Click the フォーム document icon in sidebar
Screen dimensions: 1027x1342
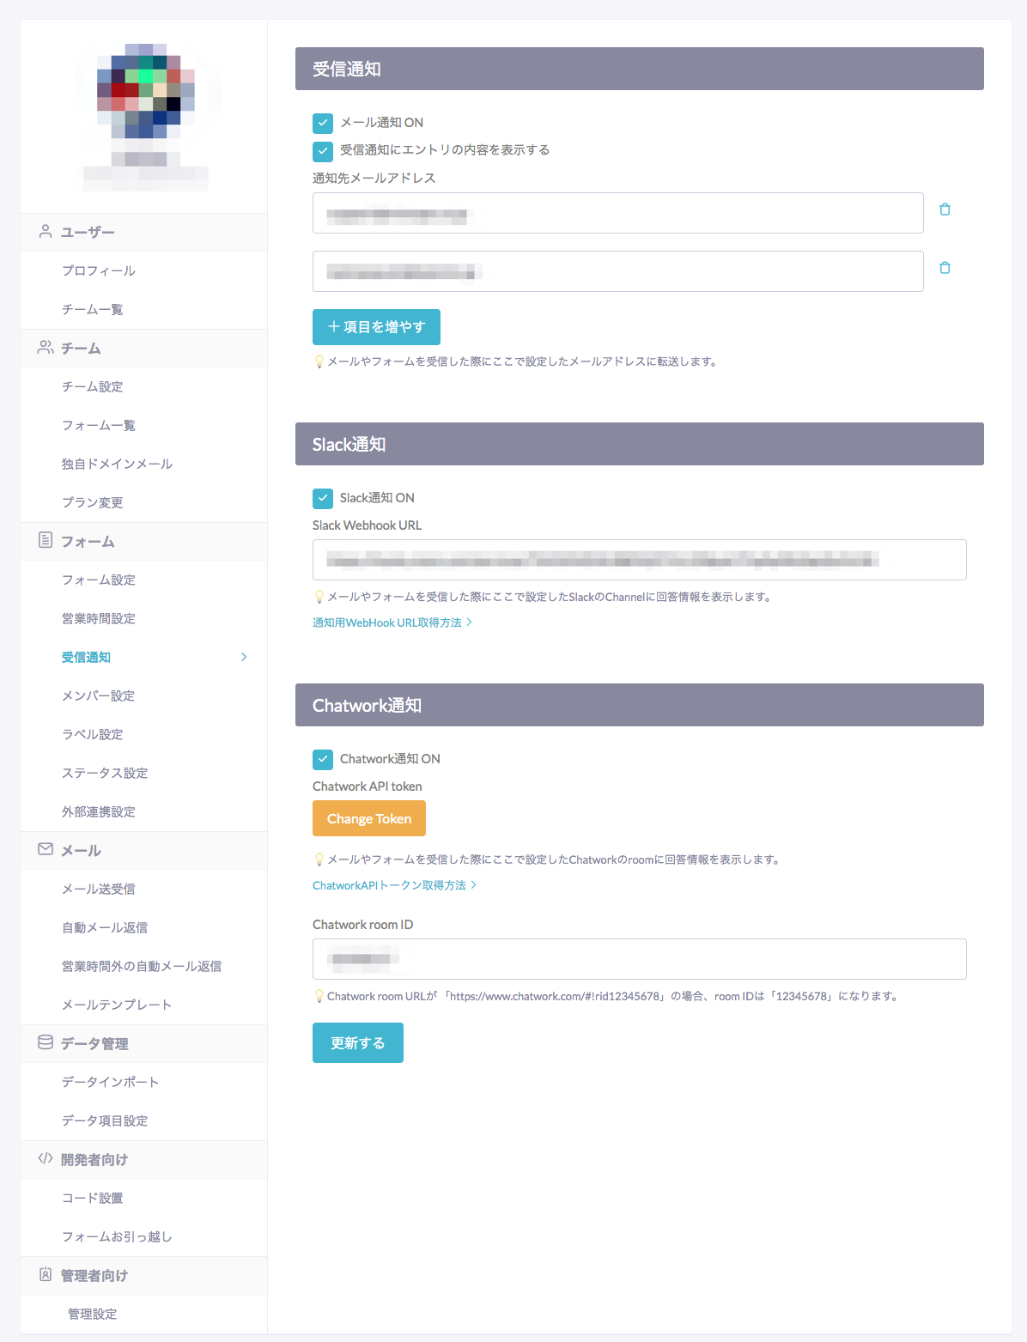pyautogui.click(x=46, y=540)
